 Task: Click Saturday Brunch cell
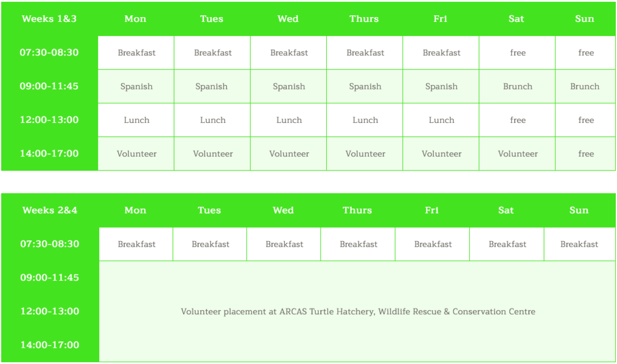coord(517,86)
